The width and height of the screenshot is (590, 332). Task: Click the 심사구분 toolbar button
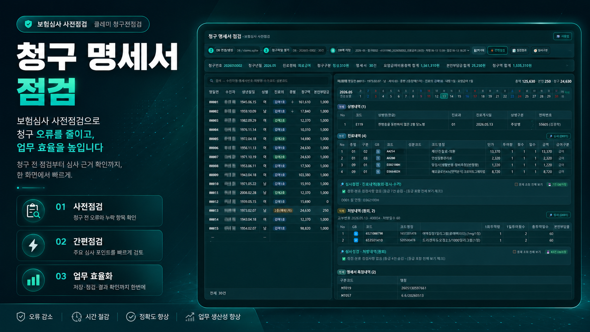541,50
